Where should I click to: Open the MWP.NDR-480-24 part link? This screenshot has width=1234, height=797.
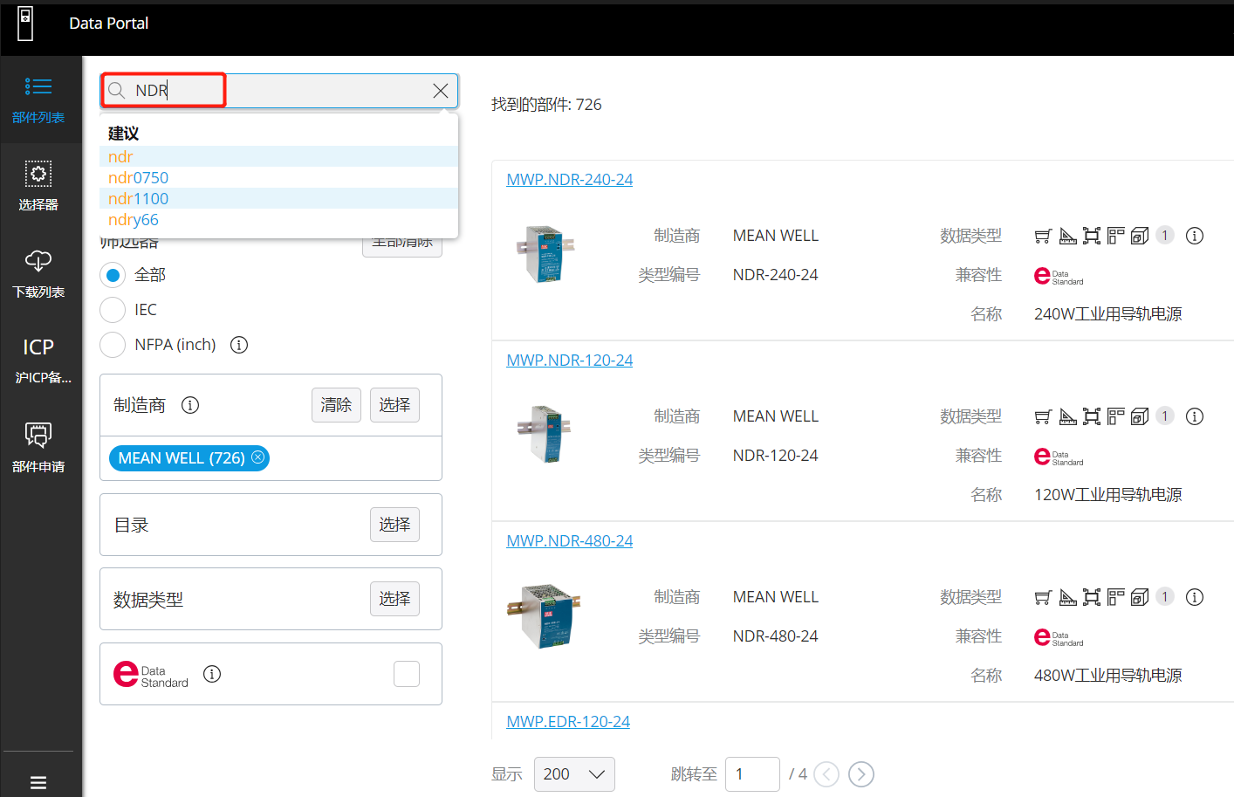(569, 541)
